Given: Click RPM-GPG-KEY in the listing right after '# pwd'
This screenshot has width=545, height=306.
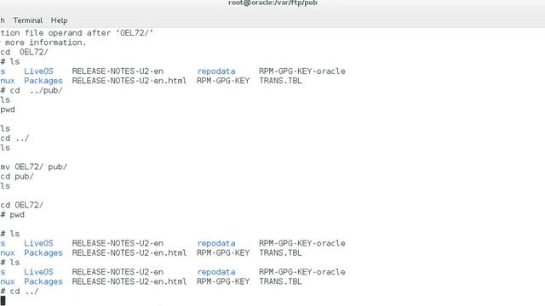Looking at the screenshot, I should (x=223, y=252).
